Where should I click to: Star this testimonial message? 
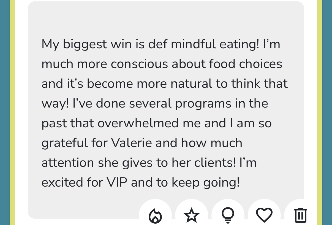coord(192,215)
